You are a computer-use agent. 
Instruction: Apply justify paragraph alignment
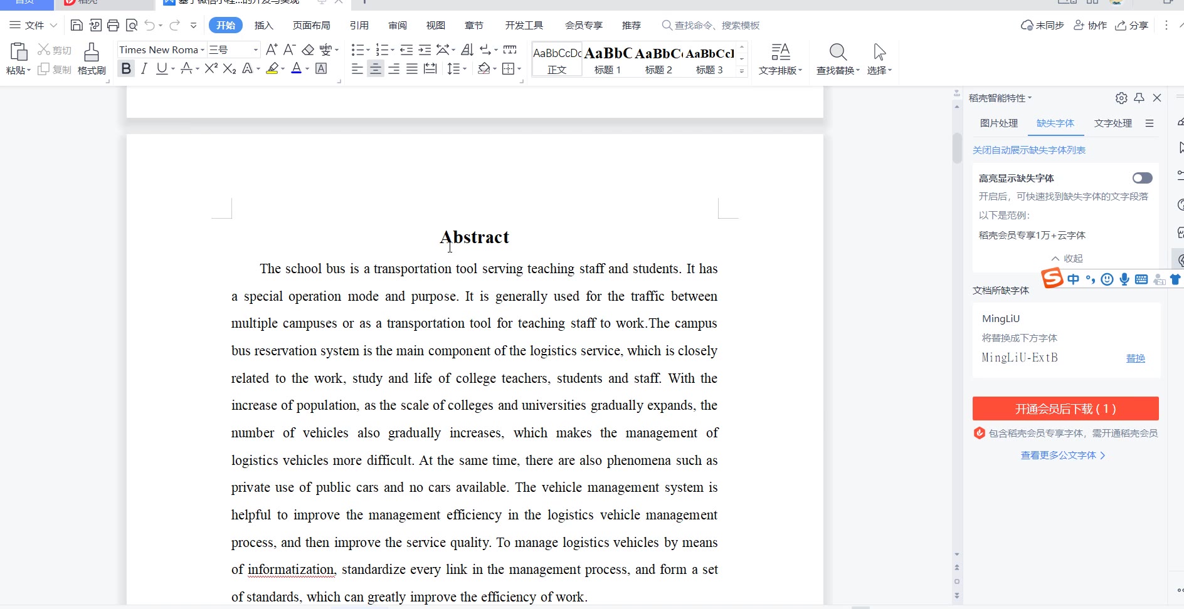coord(412,69)
